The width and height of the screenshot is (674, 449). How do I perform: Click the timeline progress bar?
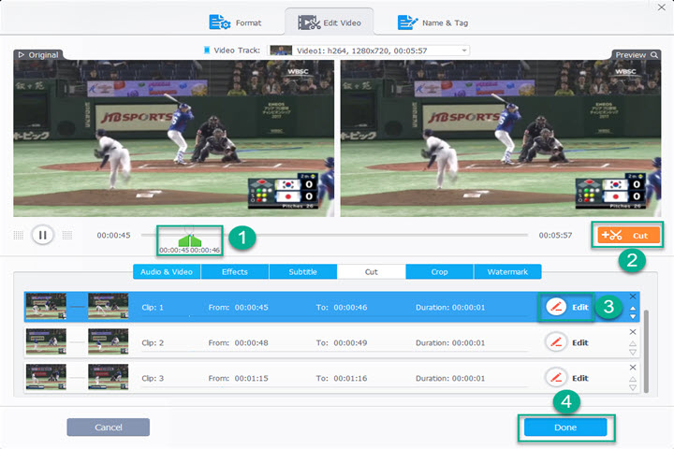[334, 235]
